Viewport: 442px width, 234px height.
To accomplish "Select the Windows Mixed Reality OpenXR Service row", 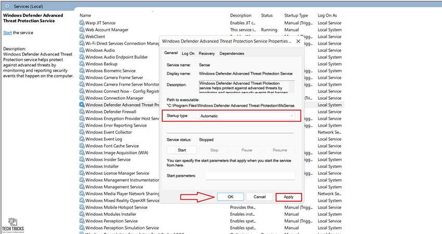I will 119,200.
